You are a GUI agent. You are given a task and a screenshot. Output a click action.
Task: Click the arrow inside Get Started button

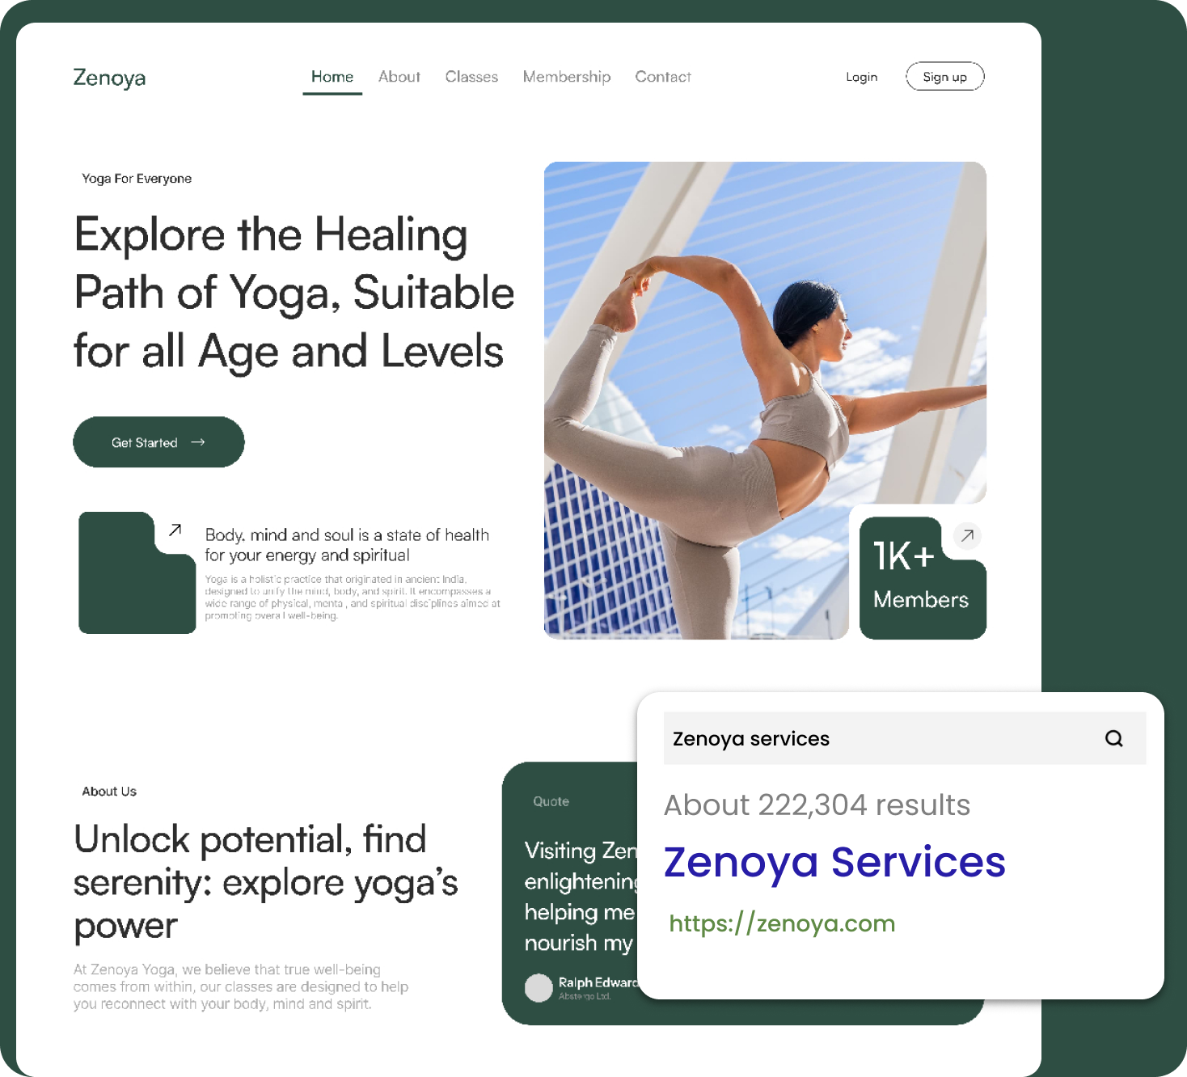click(198, 442)
